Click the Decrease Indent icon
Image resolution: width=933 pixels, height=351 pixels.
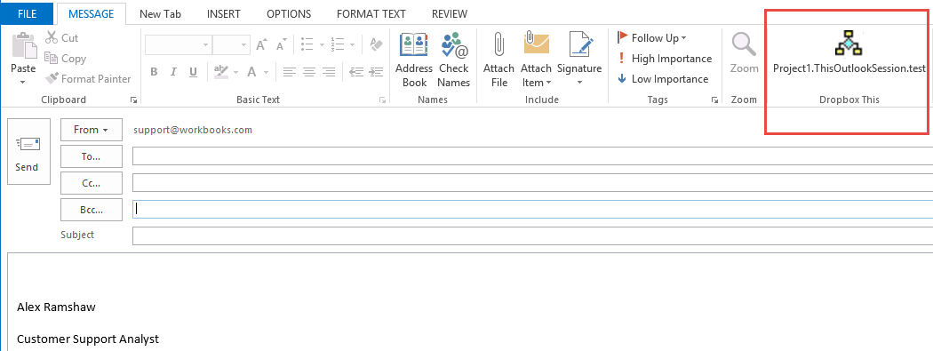point(356,72)
